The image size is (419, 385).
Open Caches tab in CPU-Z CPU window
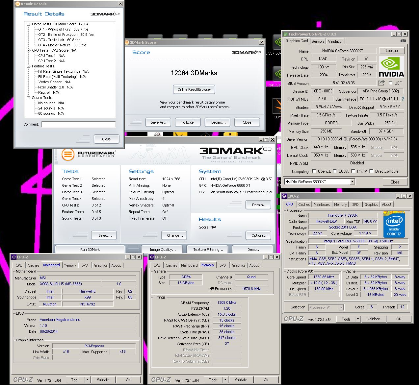[x=304, y=205]
